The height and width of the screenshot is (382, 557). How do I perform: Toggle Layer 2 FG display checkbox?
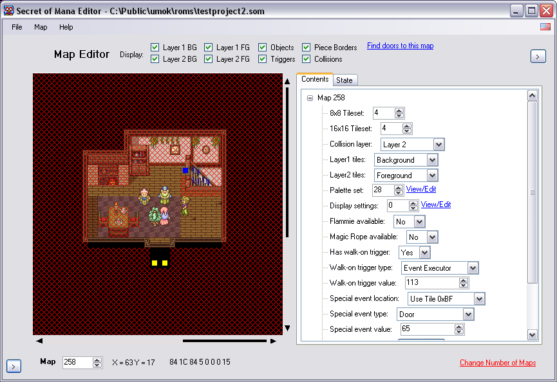pyautogui.click(x=209, y=59)
